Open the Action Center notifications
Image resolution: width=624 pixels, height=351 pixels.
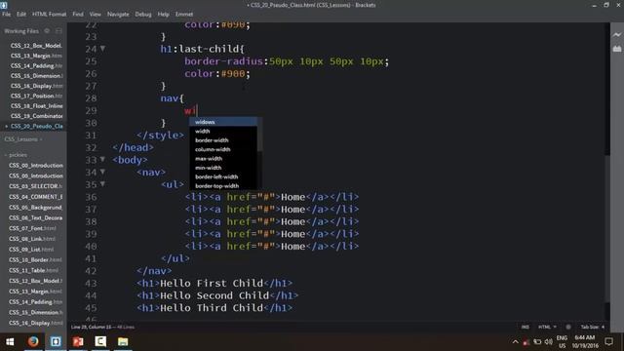click(x=608, y=341)
